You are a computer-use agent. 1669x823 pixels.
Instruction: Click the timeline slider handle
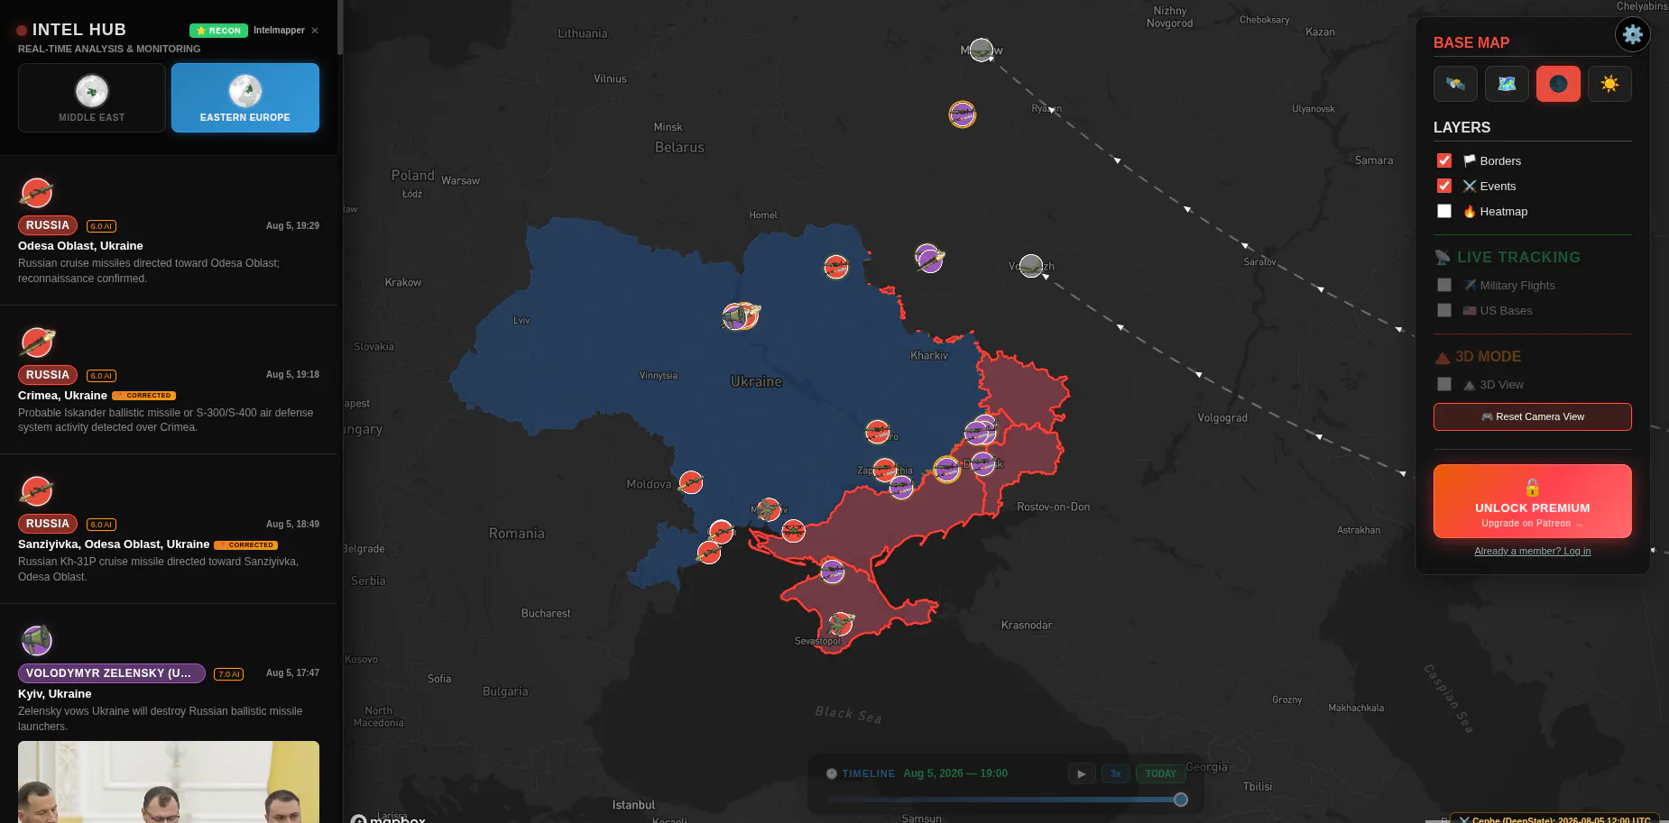[1181, 800]
